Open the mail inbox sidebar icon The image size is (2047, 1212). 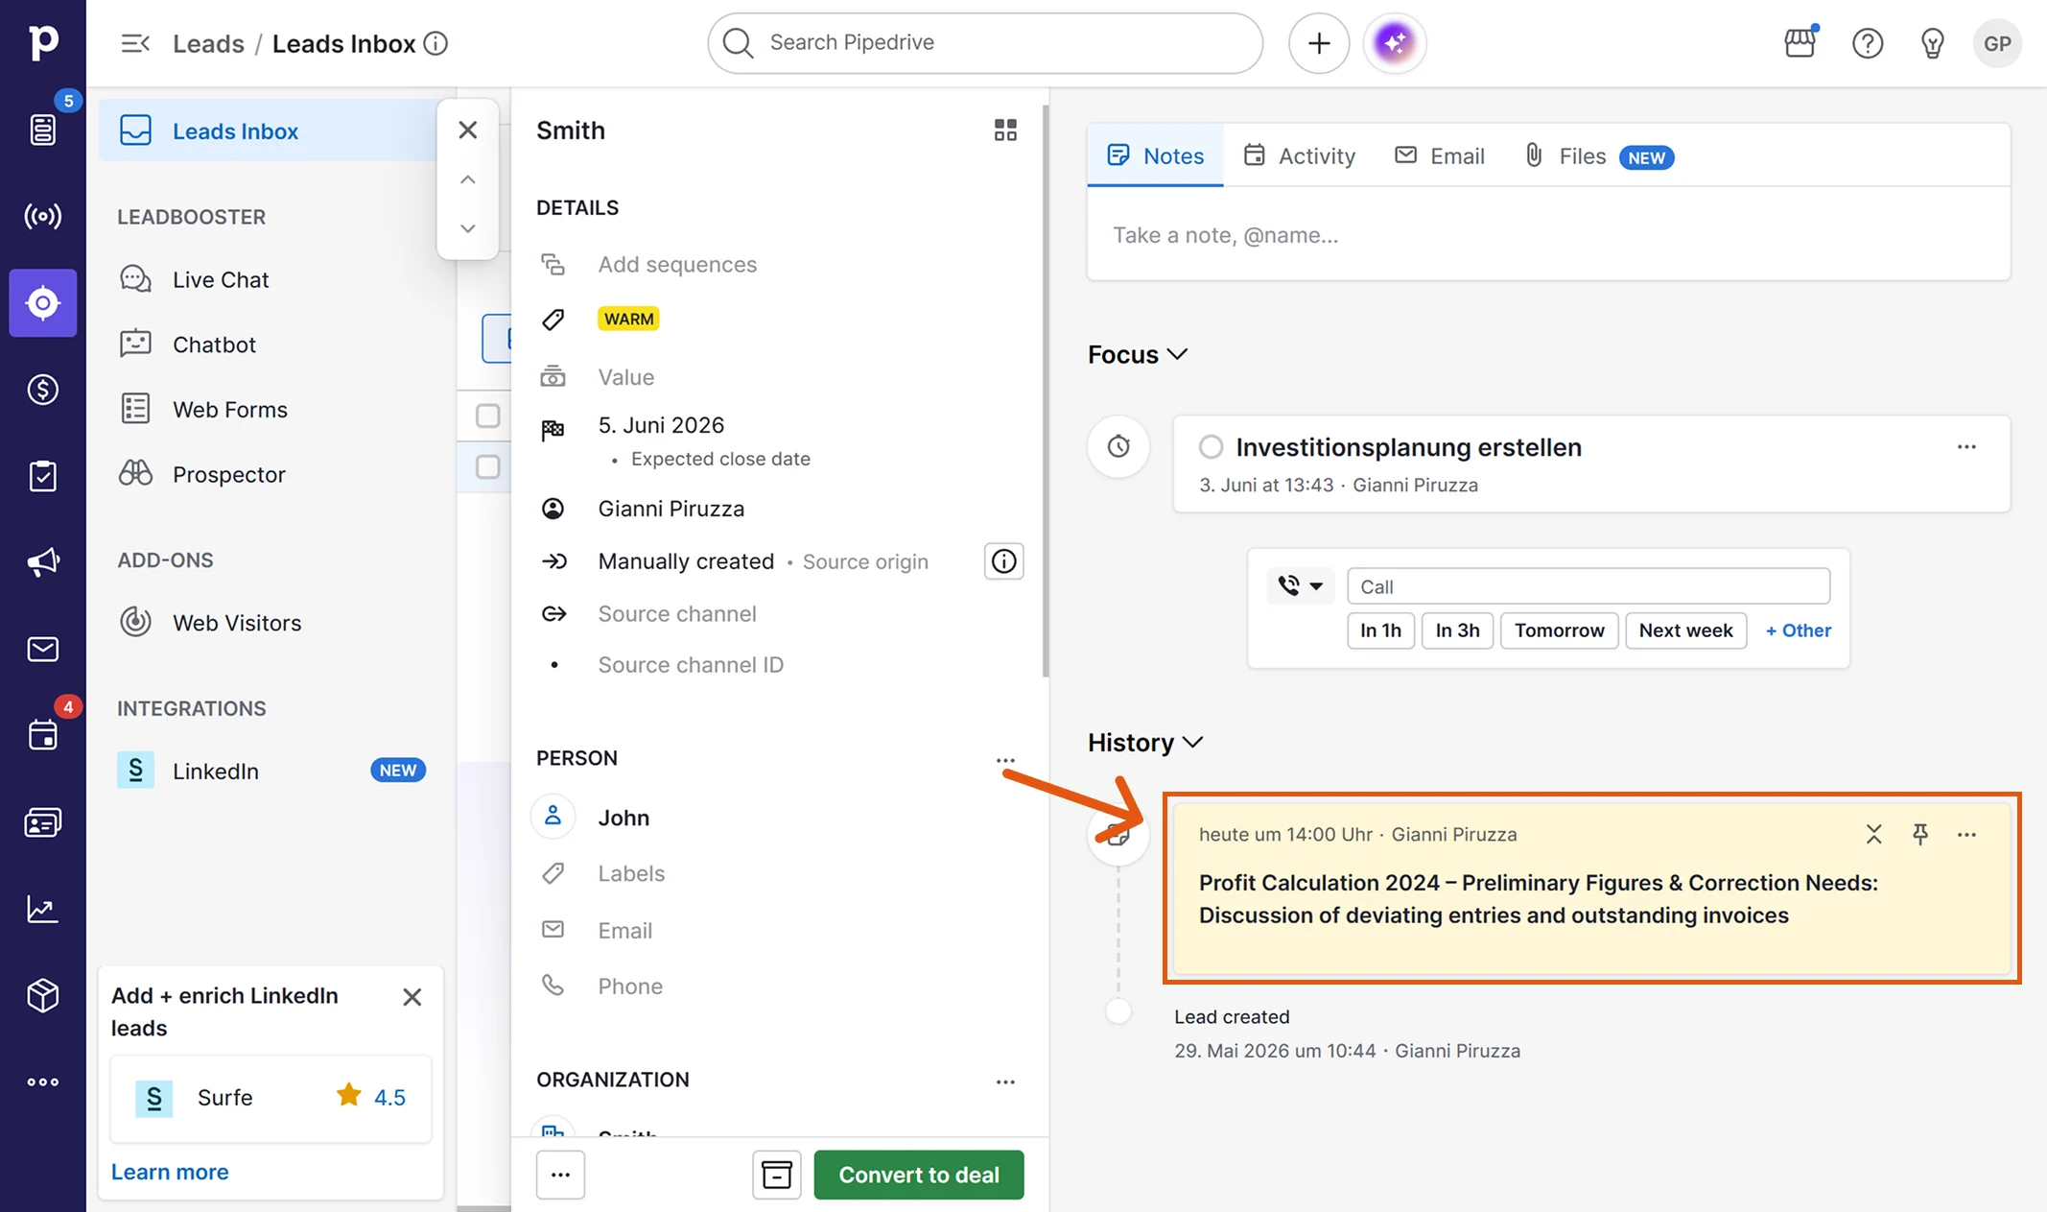pyautogui.click(x=43, y=650)
